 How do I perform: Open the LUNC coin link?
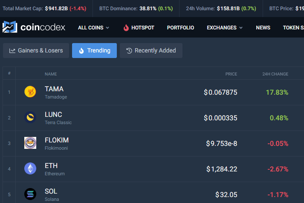point(53,115)
